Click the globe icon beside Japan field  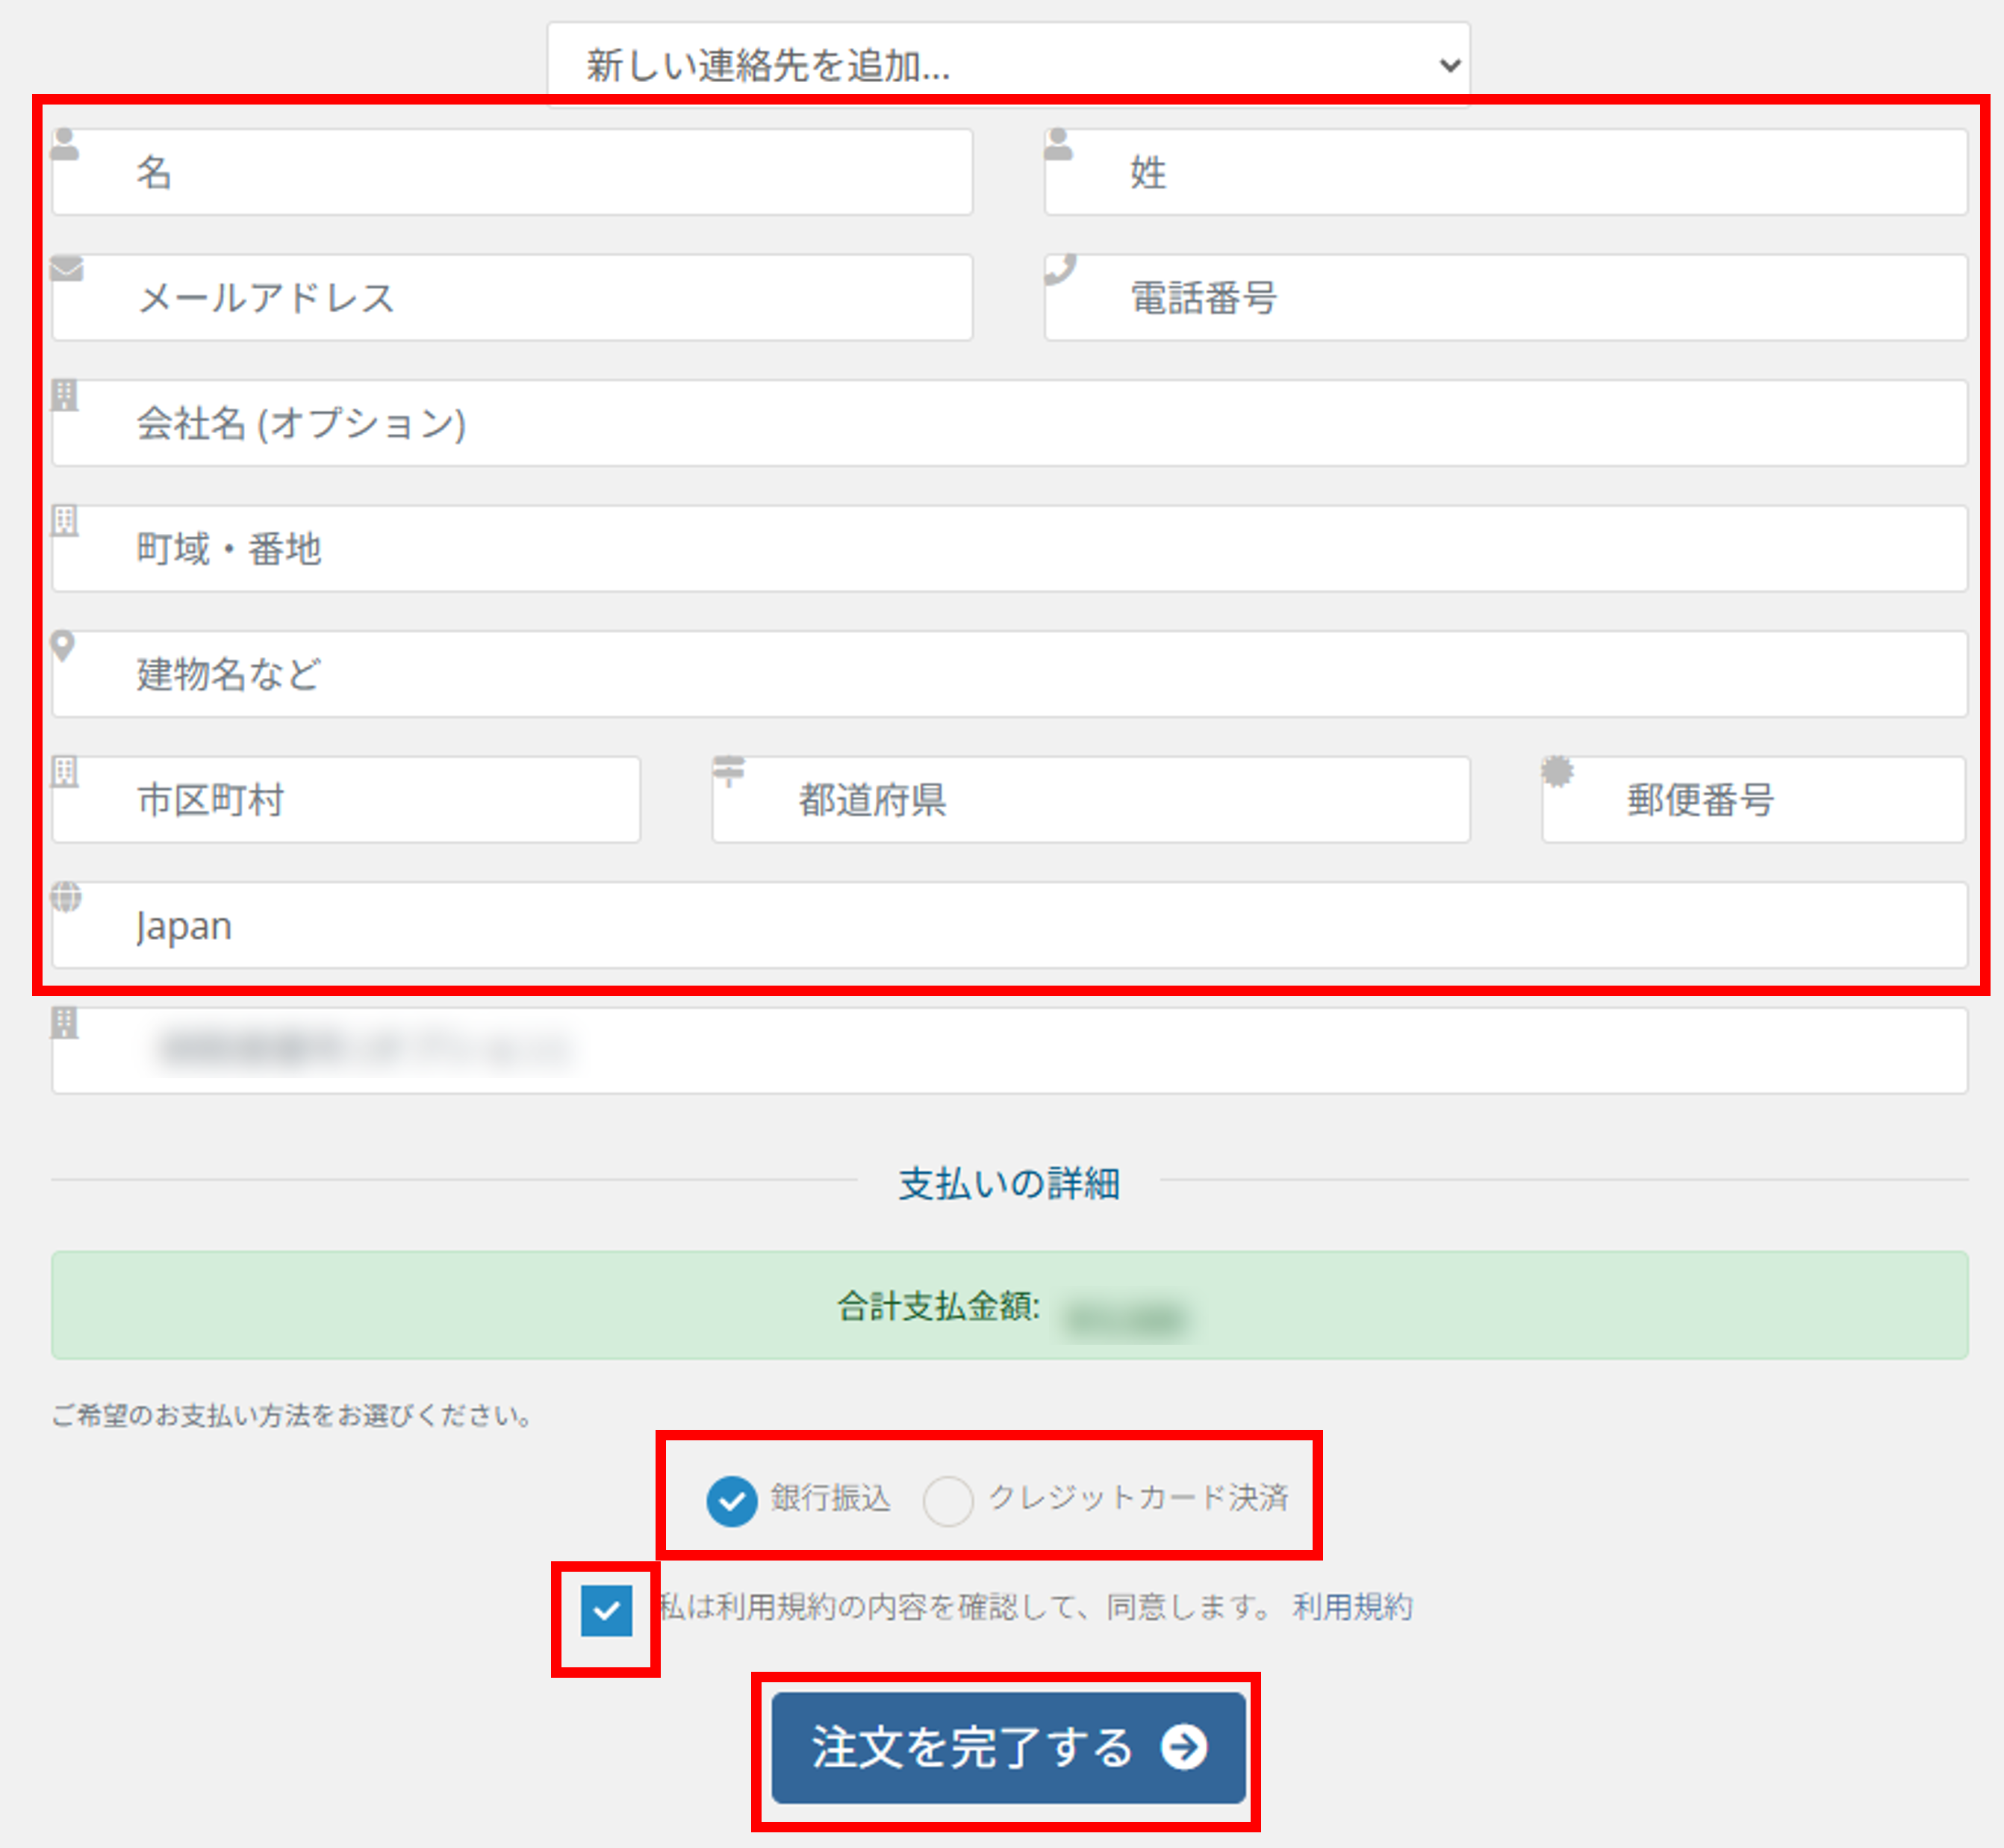[66, 897]
